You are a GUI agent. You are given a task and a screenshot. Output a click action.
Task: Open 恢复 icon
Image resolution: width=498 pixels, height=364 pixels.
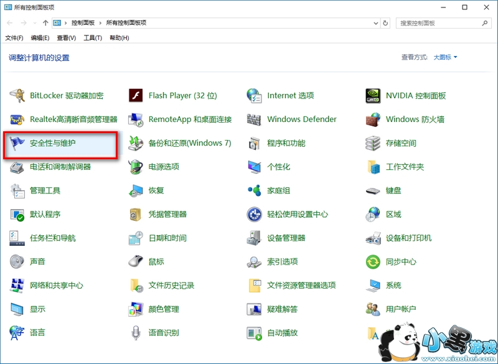tap(136, 191)
